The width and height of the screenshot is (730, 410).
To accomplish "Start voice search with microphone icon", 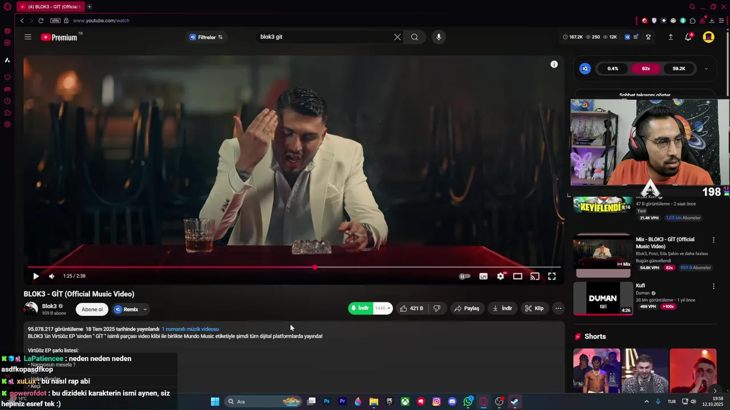I will [439, 37].
